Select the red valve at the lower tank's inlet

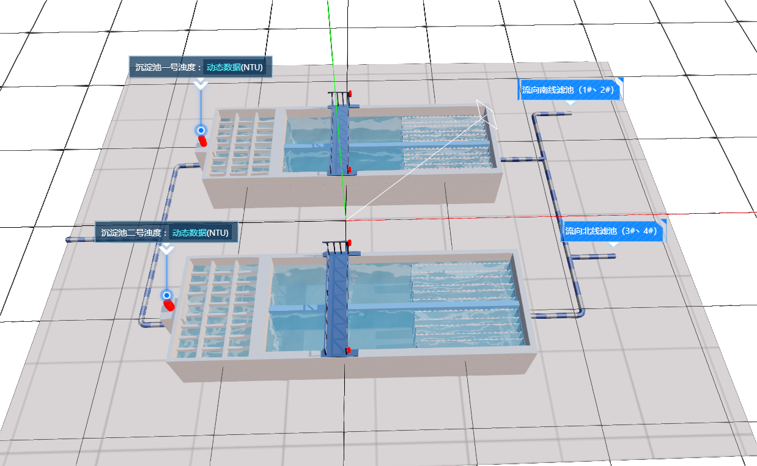168,305
